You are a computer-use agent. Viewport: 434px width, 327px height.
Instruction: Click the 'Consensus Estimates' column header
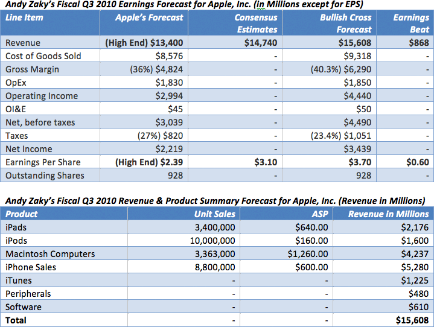click(x=256, y=24)
